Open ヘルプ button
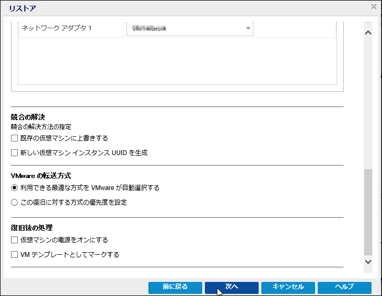 (x=344, y=288)
